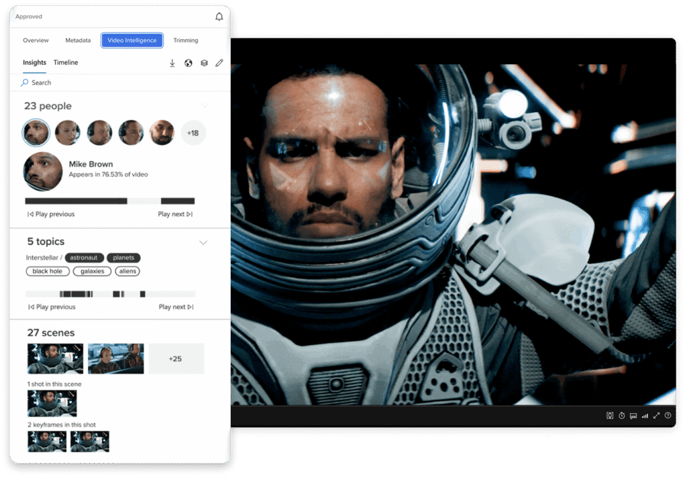The image size is (687, 477).
Task: Collapse the 23 people section chevron
Action: click(204, 105)
